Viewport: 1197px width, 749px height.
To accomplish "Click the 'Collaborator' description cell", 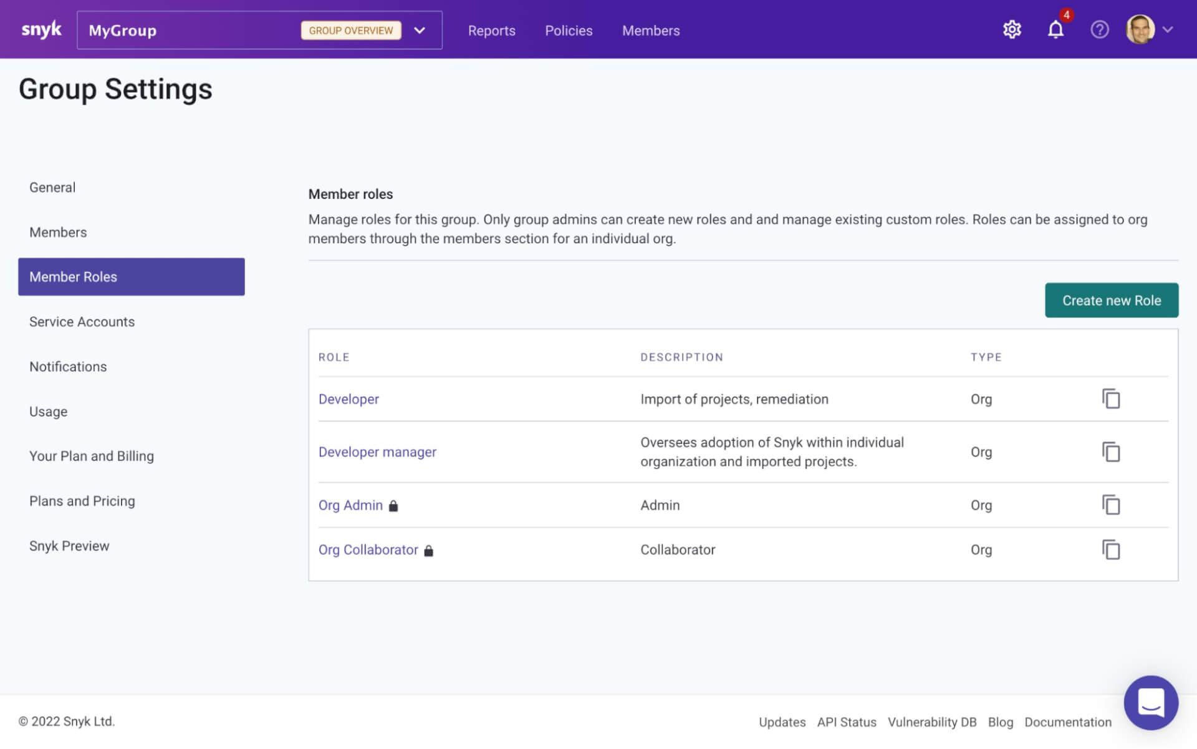I will pyautogui.click(x=678, y=550).
